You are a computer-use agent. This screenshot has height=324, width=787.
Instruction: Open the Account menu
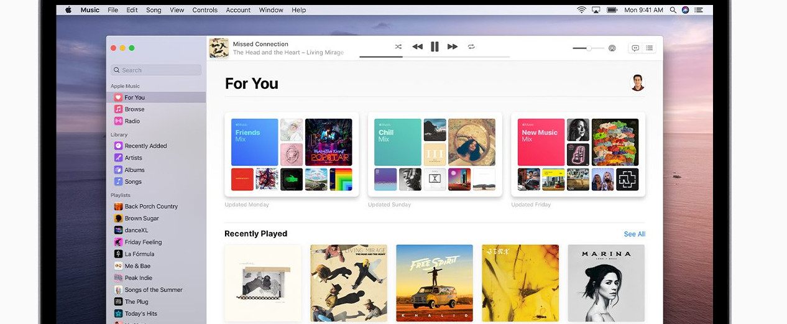click(238, 10)
